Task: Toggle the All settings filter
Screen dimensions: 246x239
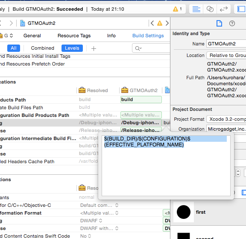Action: click(14, 48)
